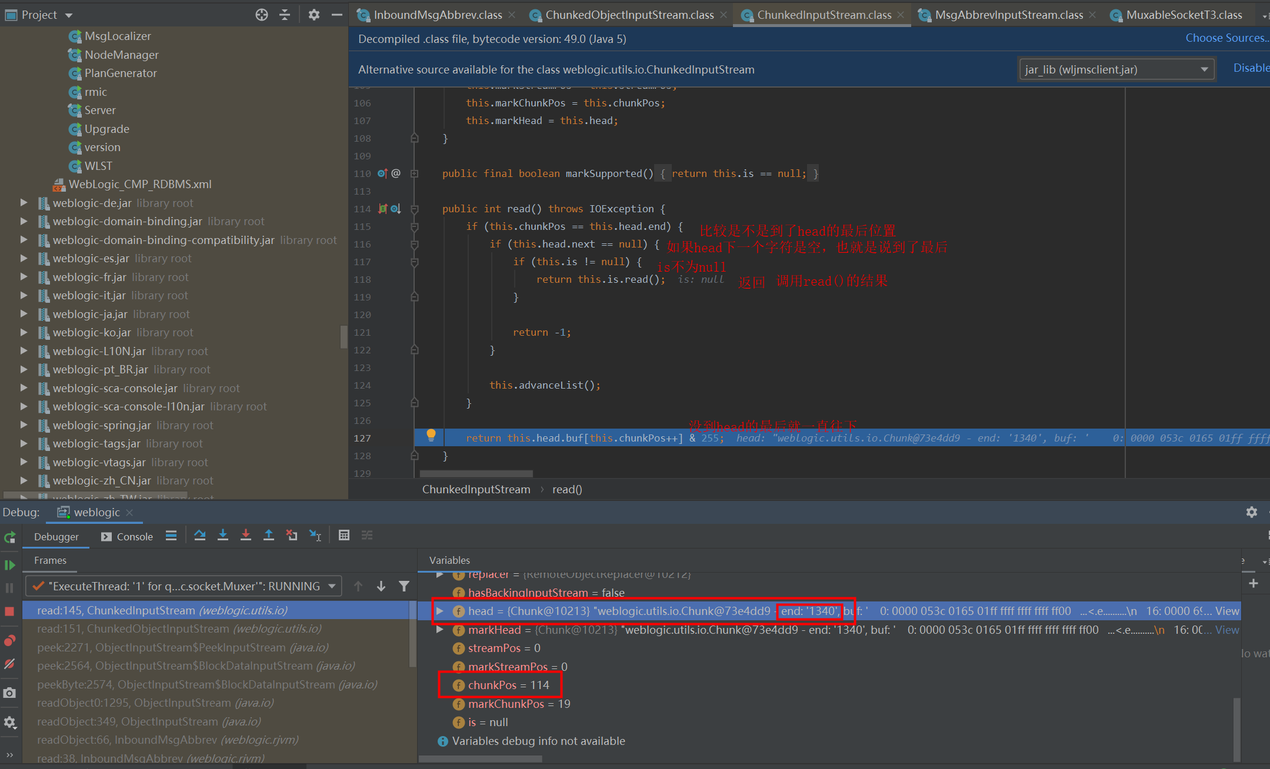Screen dimensions: 1270x769
Task: Expand weblogic-spring.jar library
Action: [24, 425]
